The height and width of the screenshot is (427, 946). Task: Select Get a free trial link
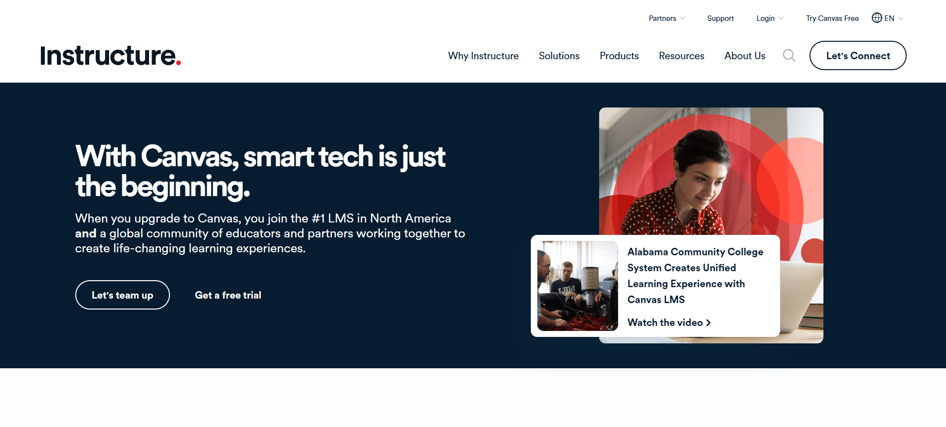point(228,295)
